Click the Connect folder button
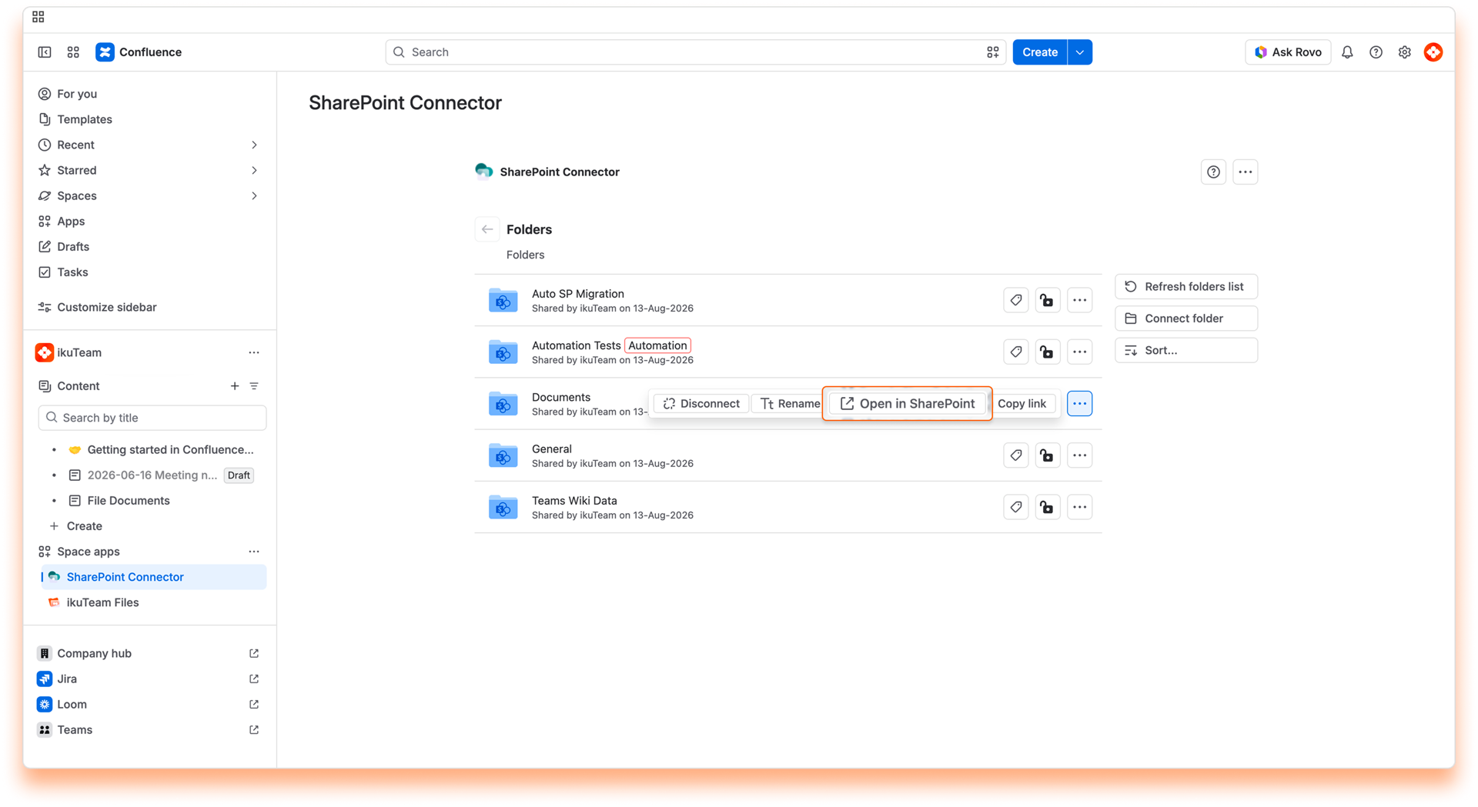Viewport: 1478px width, 807px height. point(1186,318)
